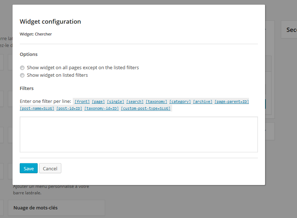
Task: Insert the [front] filter tag
Action: (82, 101)
